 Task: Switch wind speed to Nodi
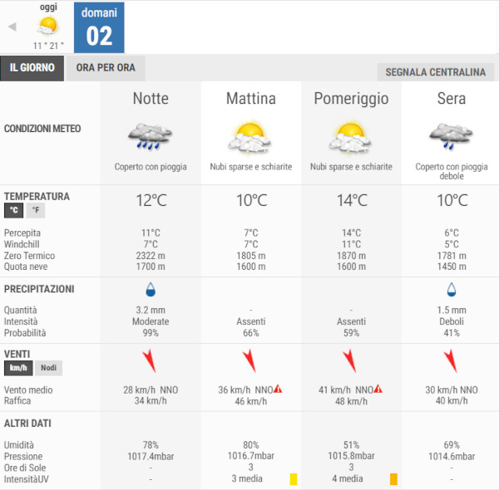click(x=48, y=368)
